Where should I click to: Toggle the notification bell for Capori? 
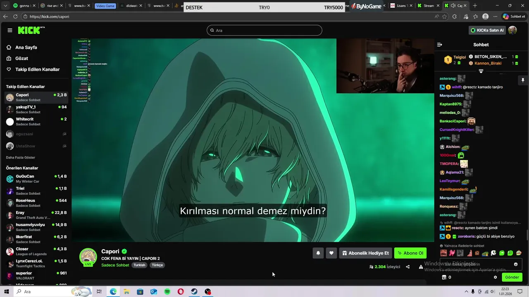tap(318, 253)
